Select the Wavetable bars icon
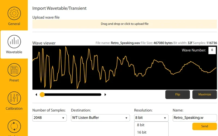The width and height of the screenshot is (218, 136). pos(14,41)
